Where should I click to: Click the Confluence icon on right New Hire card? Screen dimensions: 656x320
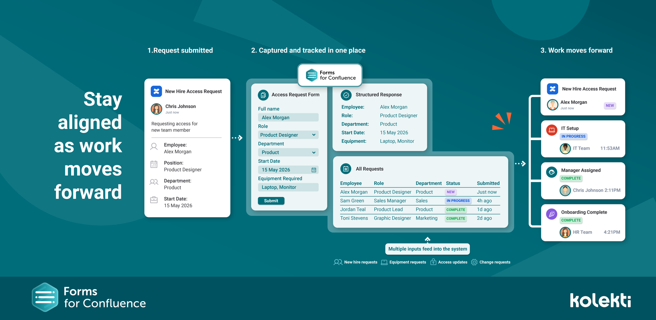tap(553, 89)
